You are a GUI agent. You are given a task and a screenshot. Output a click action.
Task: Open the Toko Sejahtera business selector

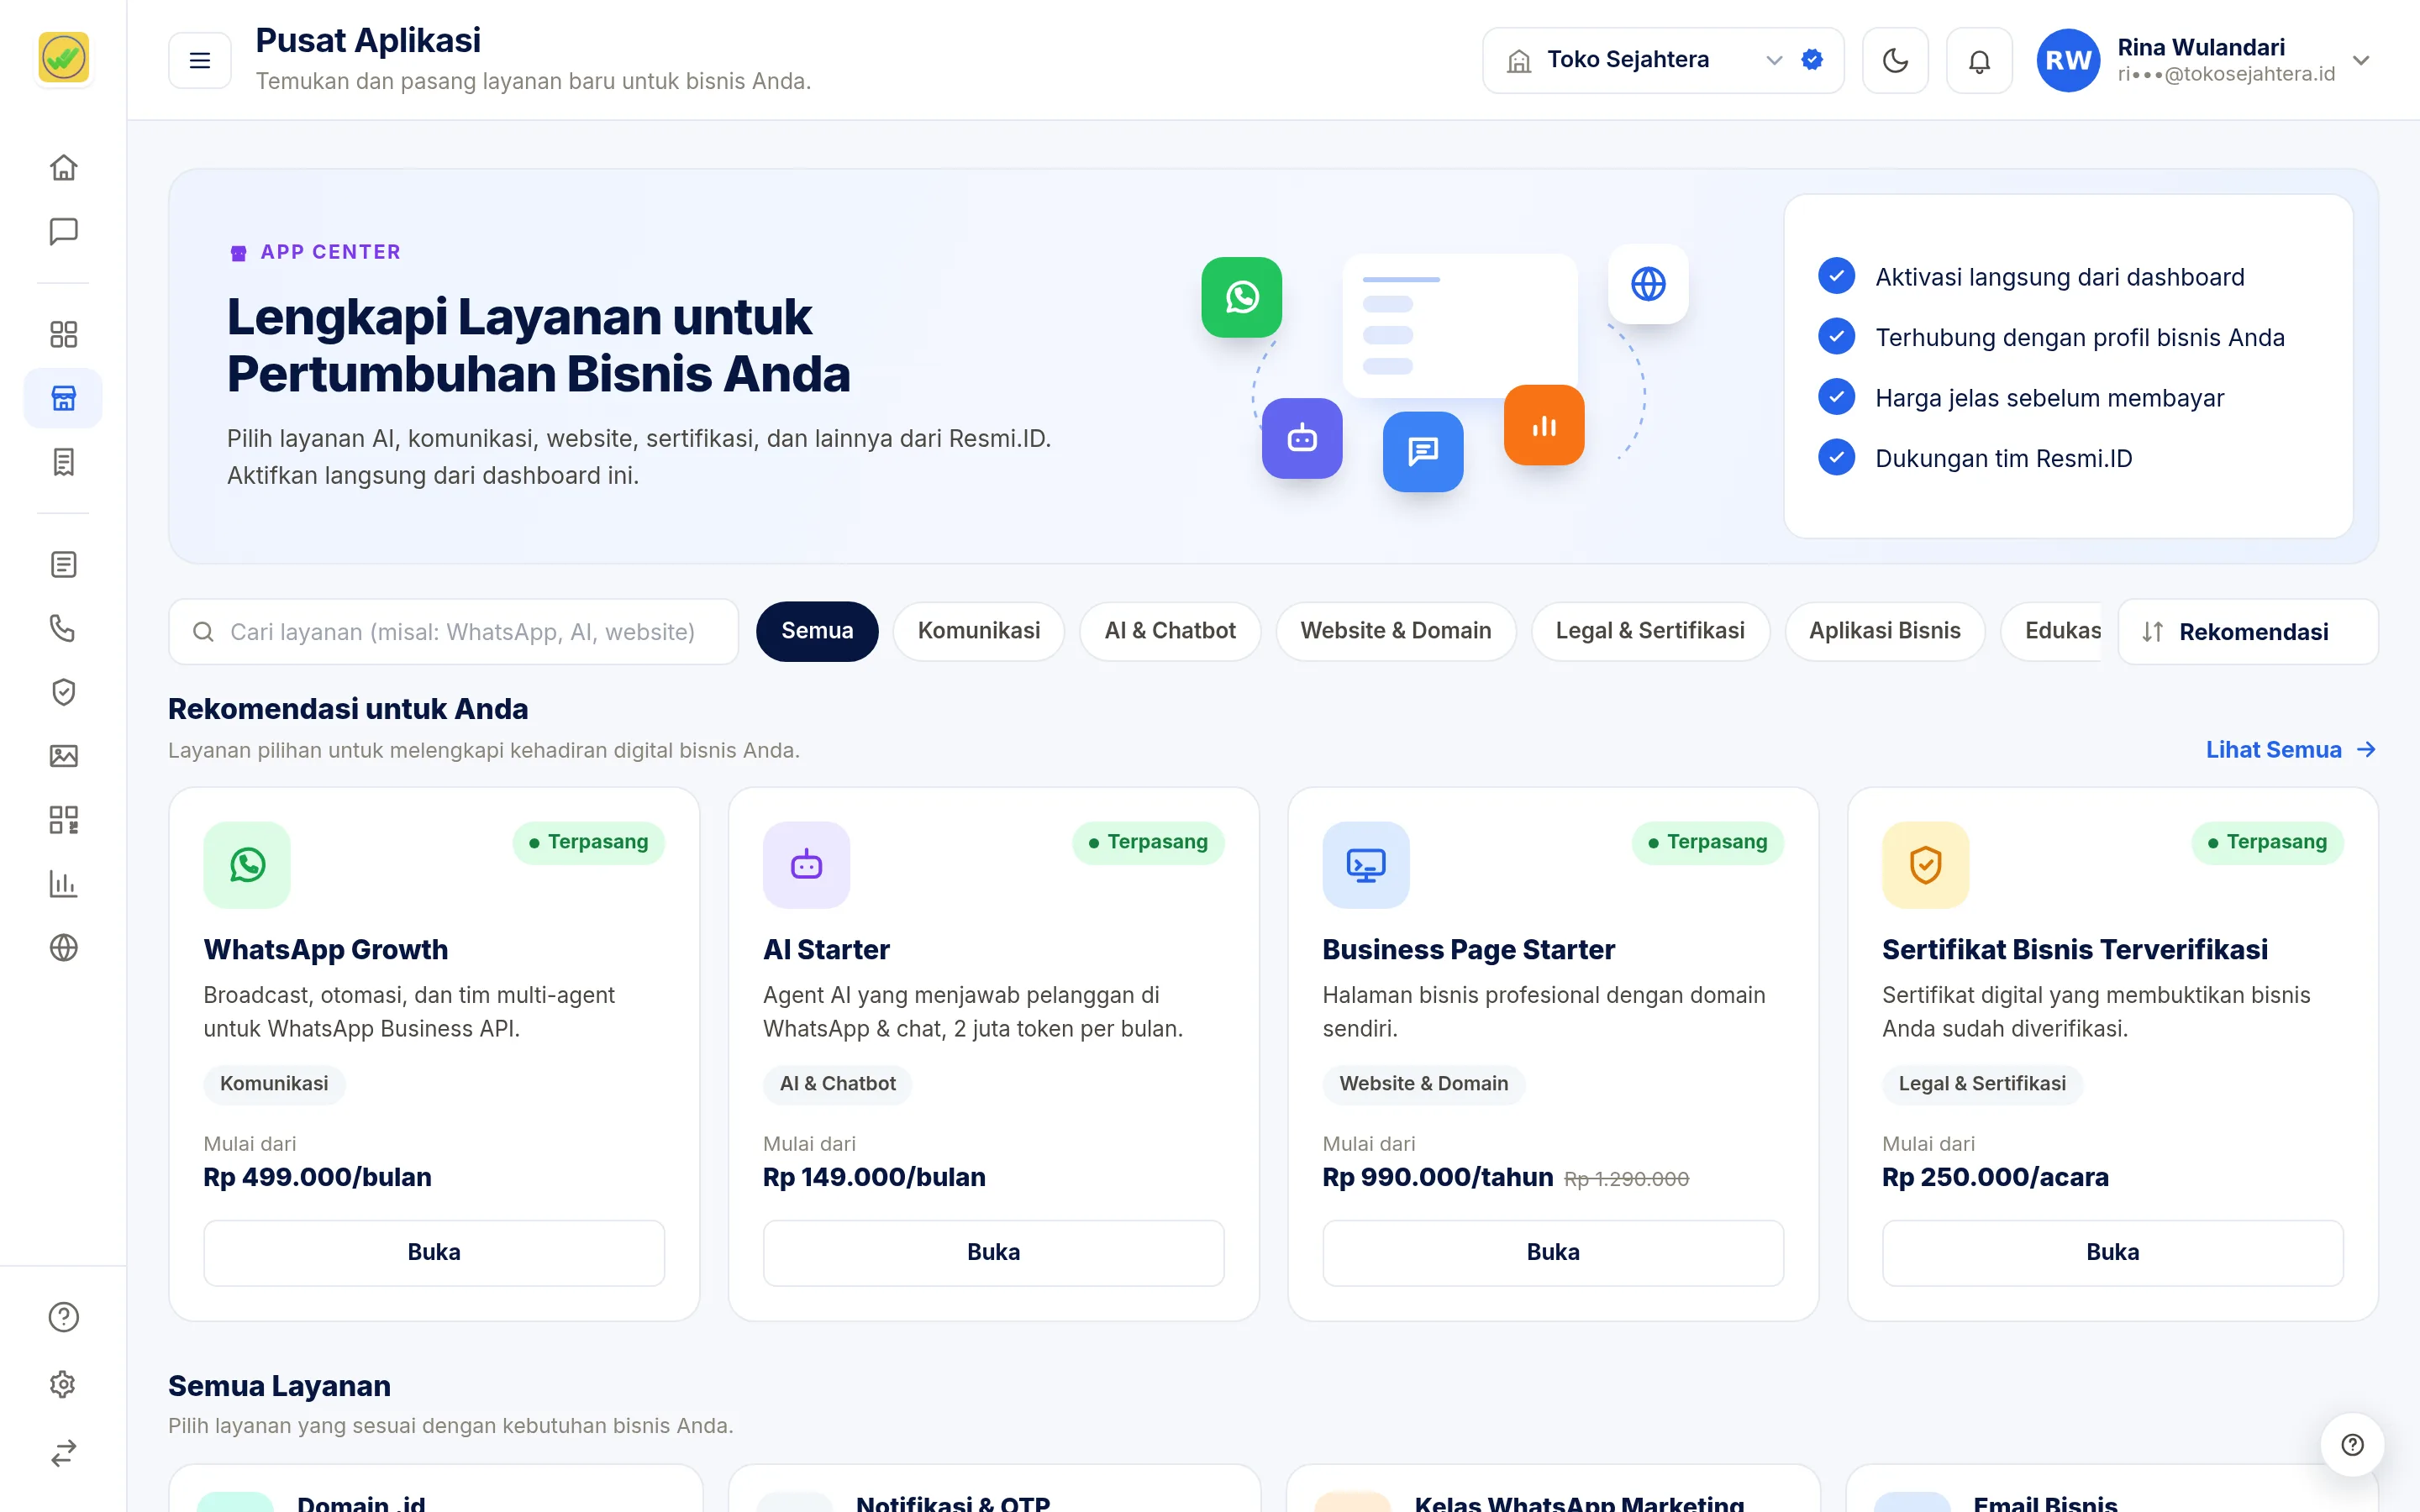point(1662,60)
